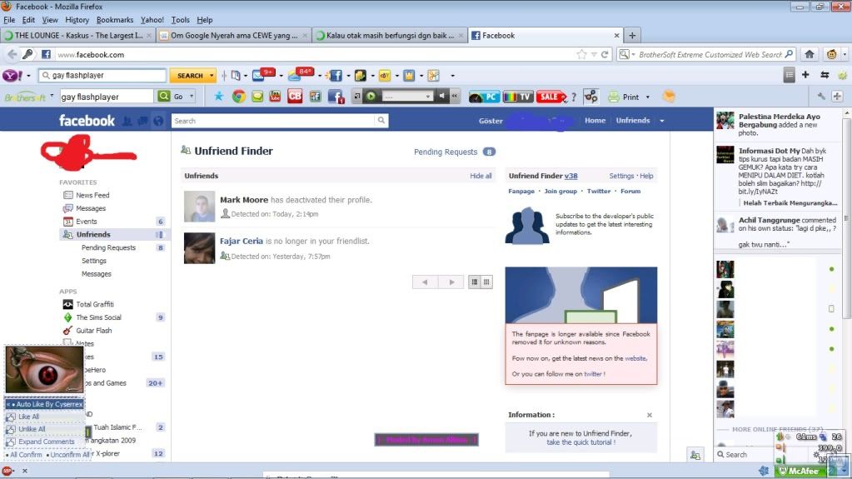Click the Facebook search input field
The height and width of the screenshot is (479, 852).
click(x=273, y=121)
